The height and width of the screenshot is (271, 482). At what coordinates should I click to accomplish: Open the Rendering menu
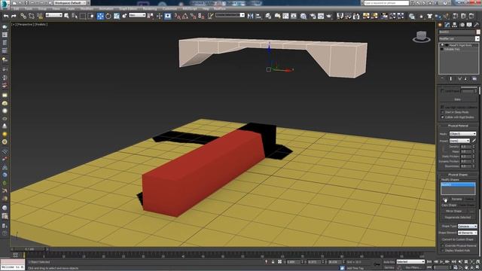pos(150,9)
